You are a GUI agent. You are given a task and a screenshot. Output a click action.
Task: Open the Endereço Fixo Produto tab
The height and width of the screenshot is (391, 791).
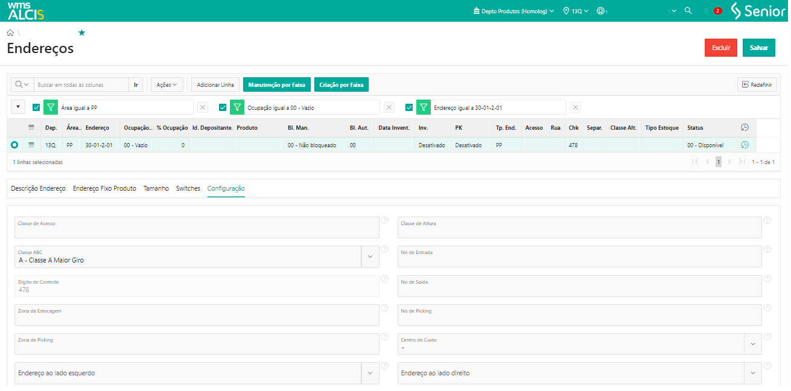coord(104,188)
